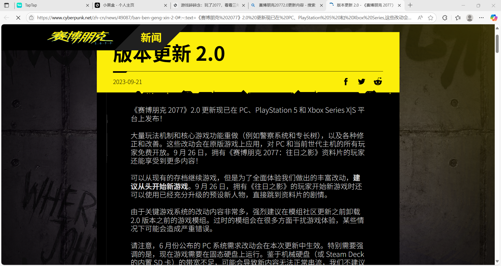Close the search results tab

coord(321,5)
